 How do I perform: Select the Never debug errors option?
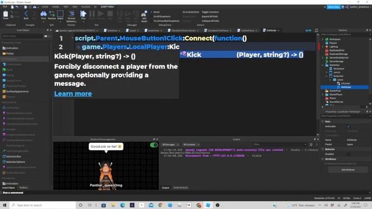156,12
